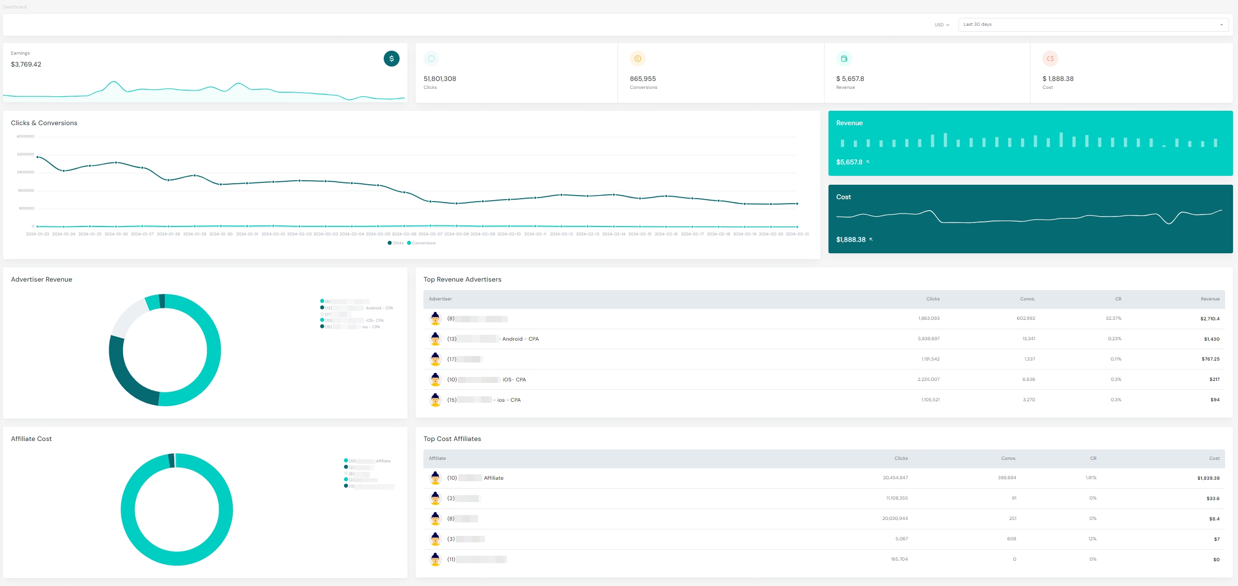Click avatar of affiliate (3)
1238x586 pixels.
click(x=435, y=539)
